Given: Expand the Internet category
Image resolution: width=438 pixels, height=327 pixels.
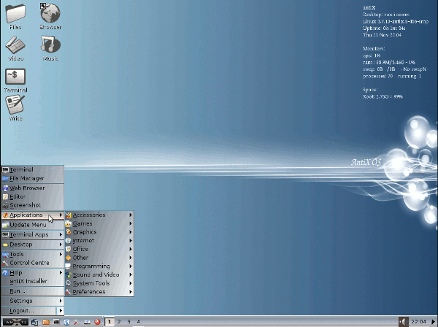Looking at the screenshot, I should [x=99, y=241].
